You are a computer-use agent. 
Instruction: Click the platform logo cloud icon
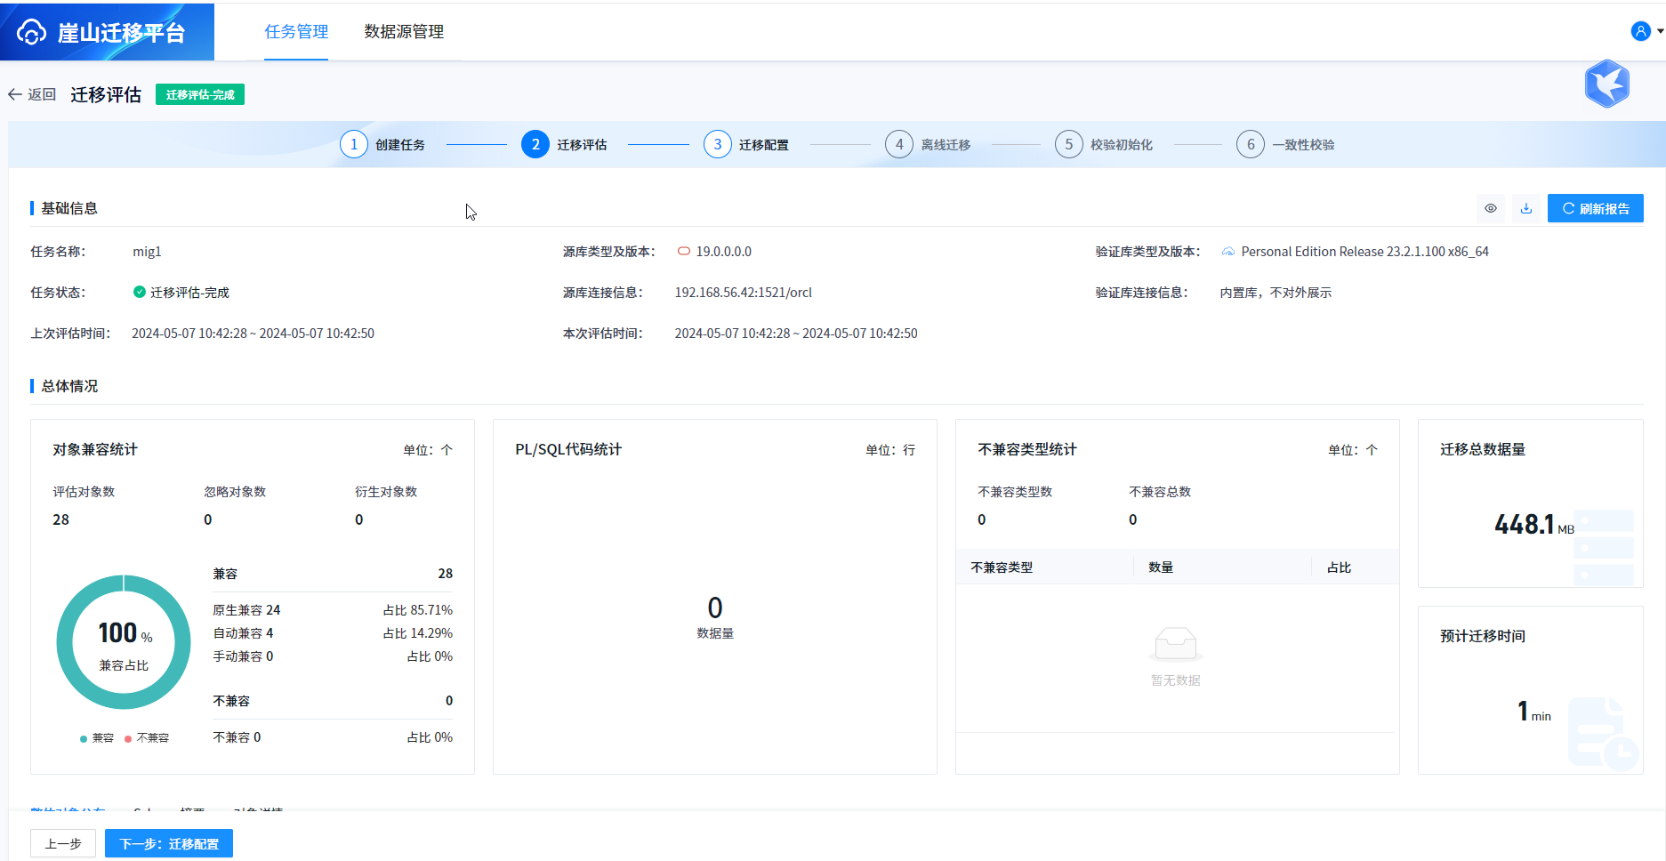point(31,33)
